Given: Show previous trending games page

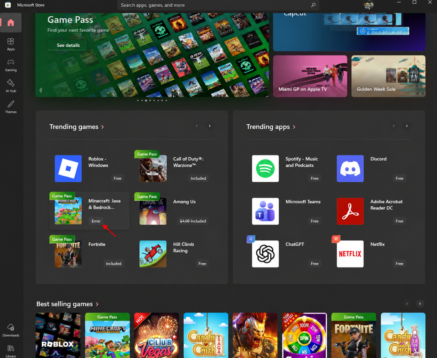Looking at the screenshot, I should click(196, 126).
